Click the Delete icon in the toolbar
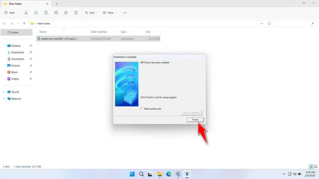This screenshot has height=179, width=319. 76,12
